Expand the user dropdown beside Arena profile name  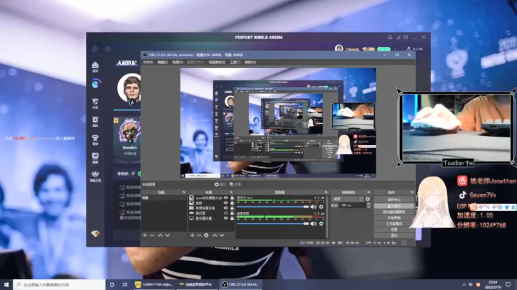395,49
